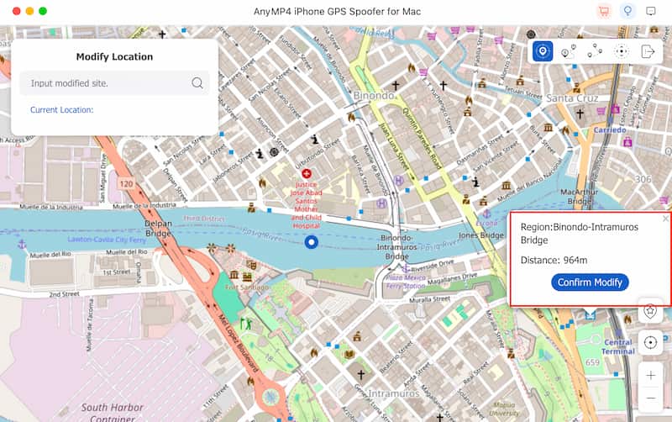Click the red hospital marker on the map
The width and height of the screenshot is (672, 422).
(307, 172)
